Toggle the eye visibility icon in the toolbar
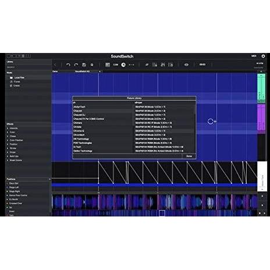Viewport: 270px width, 270px height. (x=186, y=65)
